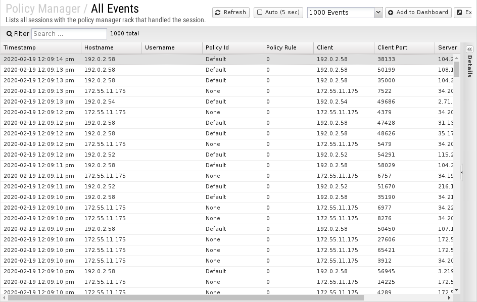Click client port 7522 cell
477x302 pixels.
pyautogui.click(x=404, y=91)
